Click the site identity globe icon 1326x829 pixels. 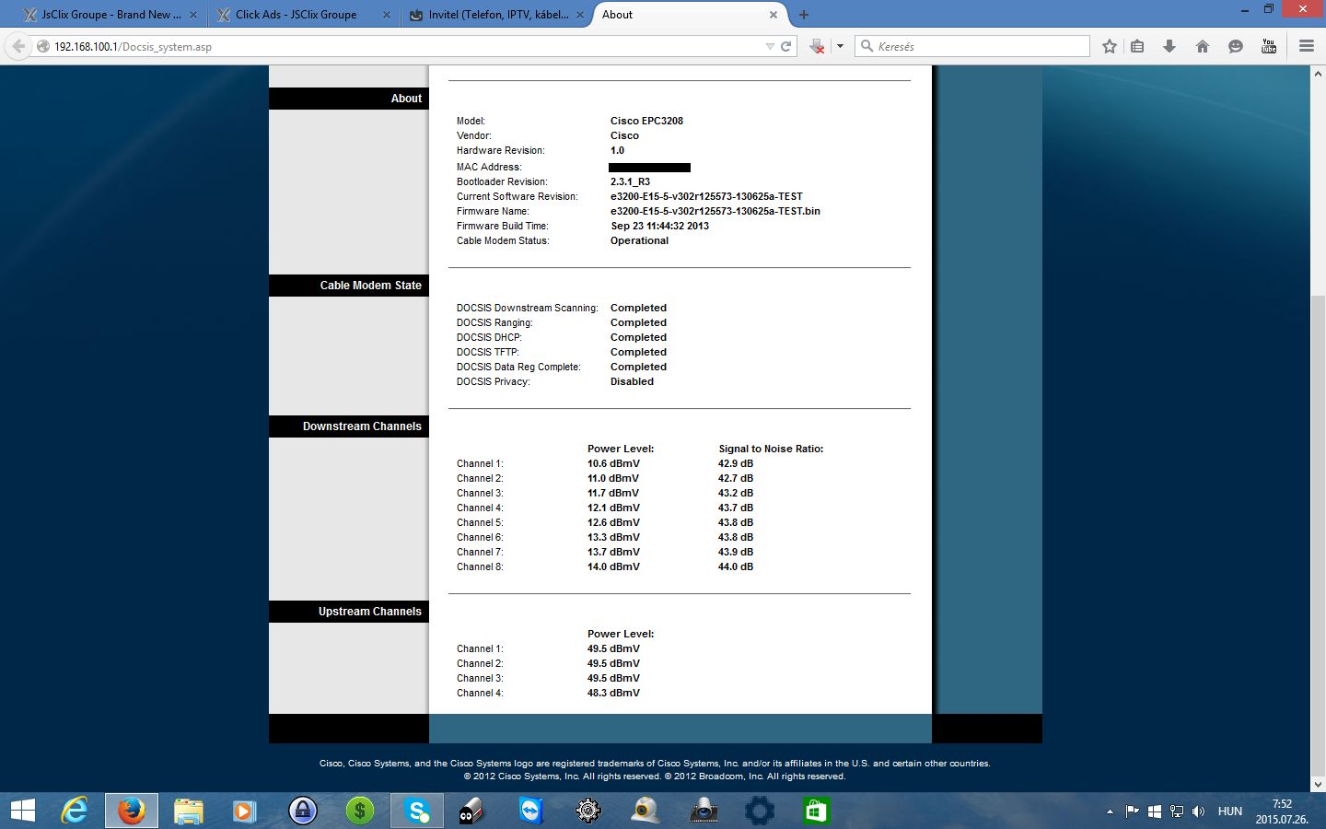point(43,46)
